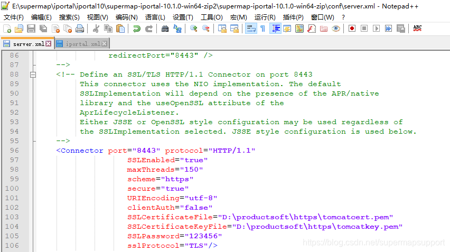Save the current file with Save icon
This screenshot has width=450, height=252.
31,29
